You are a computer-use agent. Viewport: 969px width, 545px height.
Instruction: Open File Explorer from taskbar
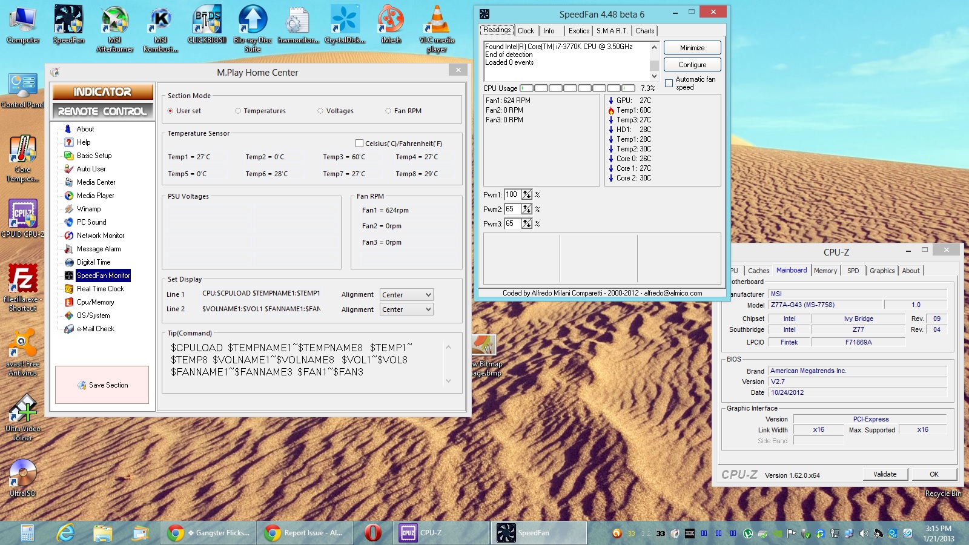[103, 533]
